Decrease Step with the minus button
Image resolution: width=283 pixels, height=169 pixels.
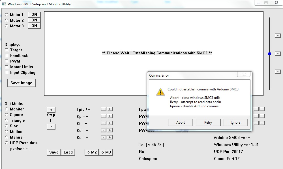tap(51, 127)
